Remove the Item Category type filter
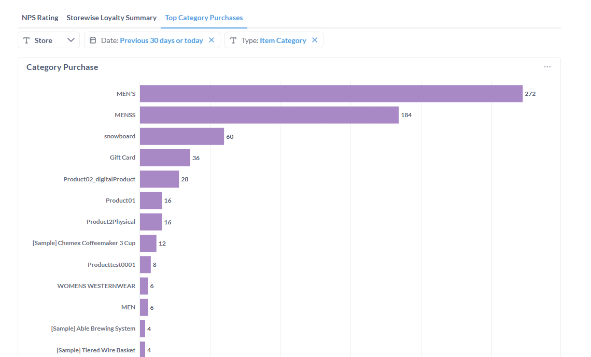This screenshot has height=357, width=591. [315, 40]
